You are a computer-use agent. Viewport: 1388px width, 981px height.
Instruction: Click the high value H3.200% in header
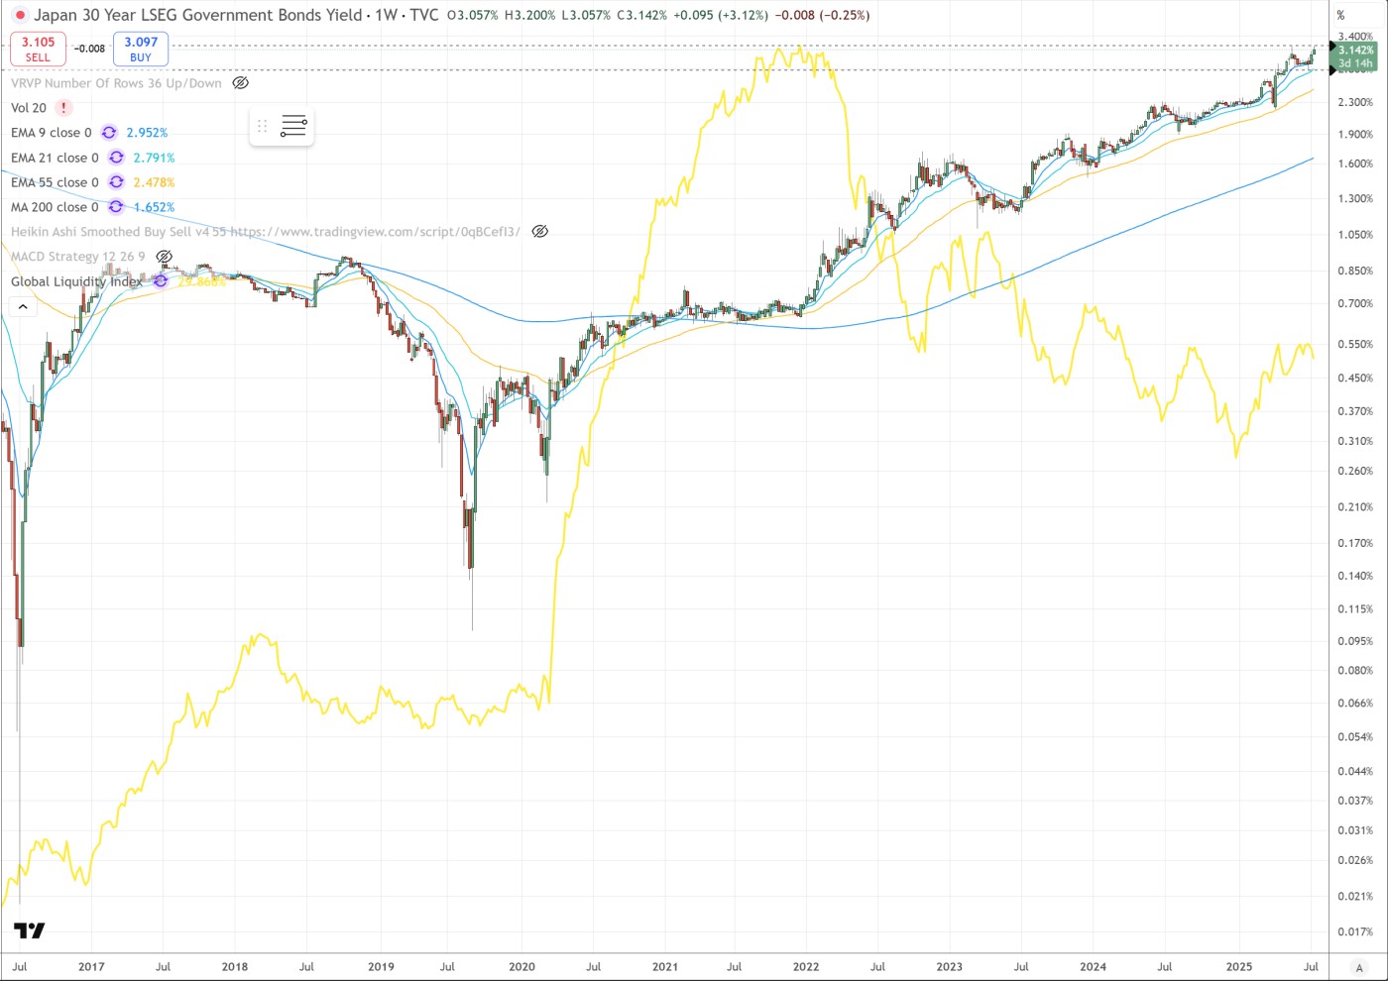tap(529, 16)
